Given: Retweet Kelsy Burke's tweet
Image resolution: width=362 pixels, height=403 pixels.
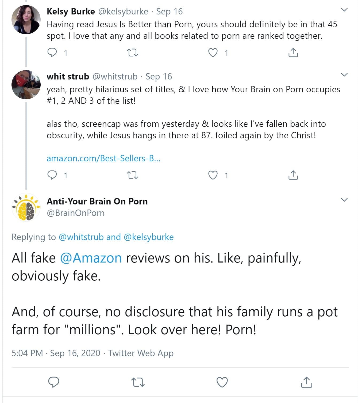Looking at the screenshot, I should (132, 52).
